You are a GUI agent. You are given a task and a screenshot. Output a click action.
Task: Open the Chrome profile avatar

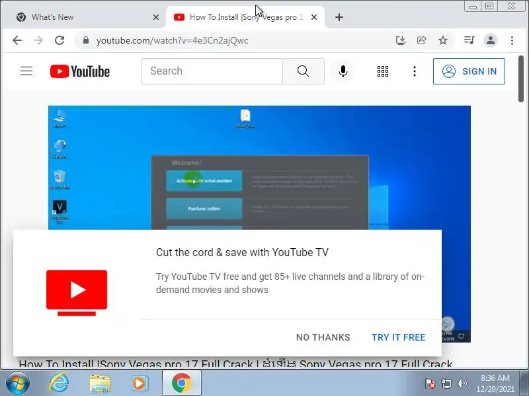[x=491, y=40]
